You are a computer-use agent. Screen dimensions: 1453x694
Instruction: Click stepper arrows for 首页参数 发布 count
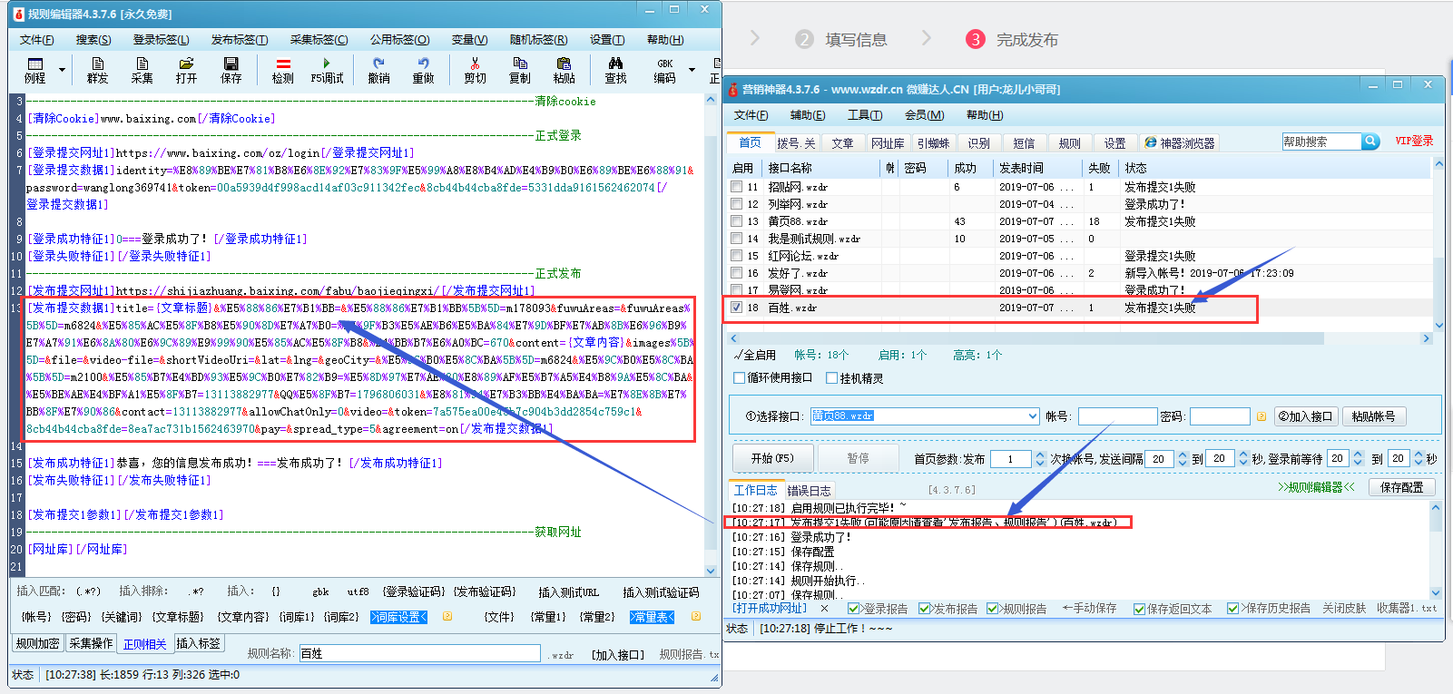[1040, 459]
